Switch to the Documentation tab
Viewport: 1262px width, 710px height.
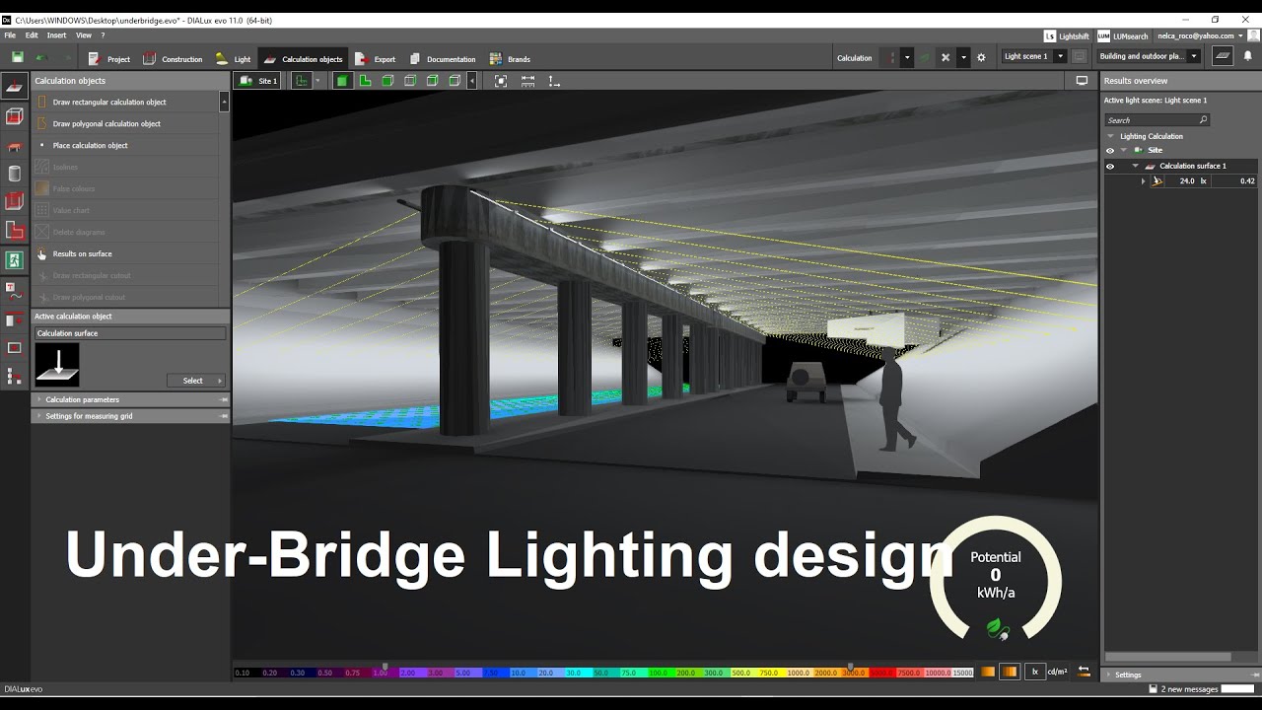[x=442, y=58]
